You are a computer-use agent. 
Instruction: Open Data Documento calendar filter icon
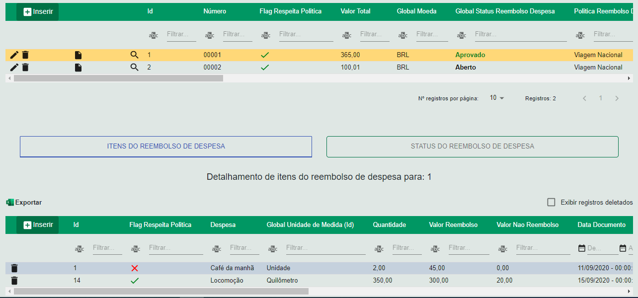point(582,248)
